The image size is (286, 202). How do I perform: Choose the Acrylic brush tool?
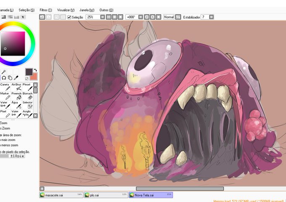[x=27, y=114]
